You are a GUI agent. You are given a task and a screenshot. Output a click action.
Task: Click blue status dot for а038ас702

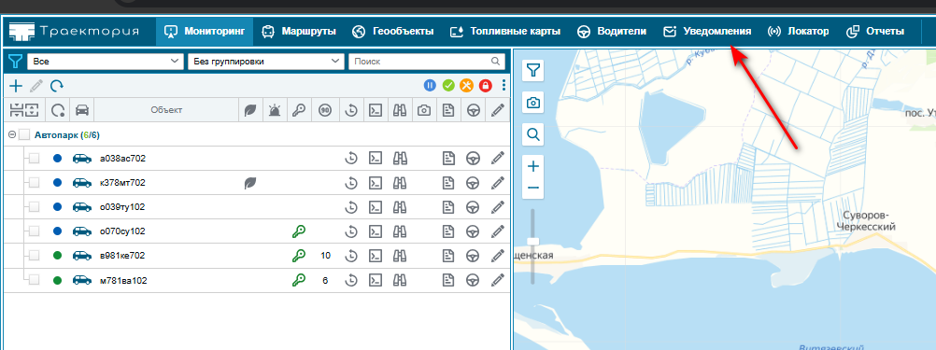57,159
